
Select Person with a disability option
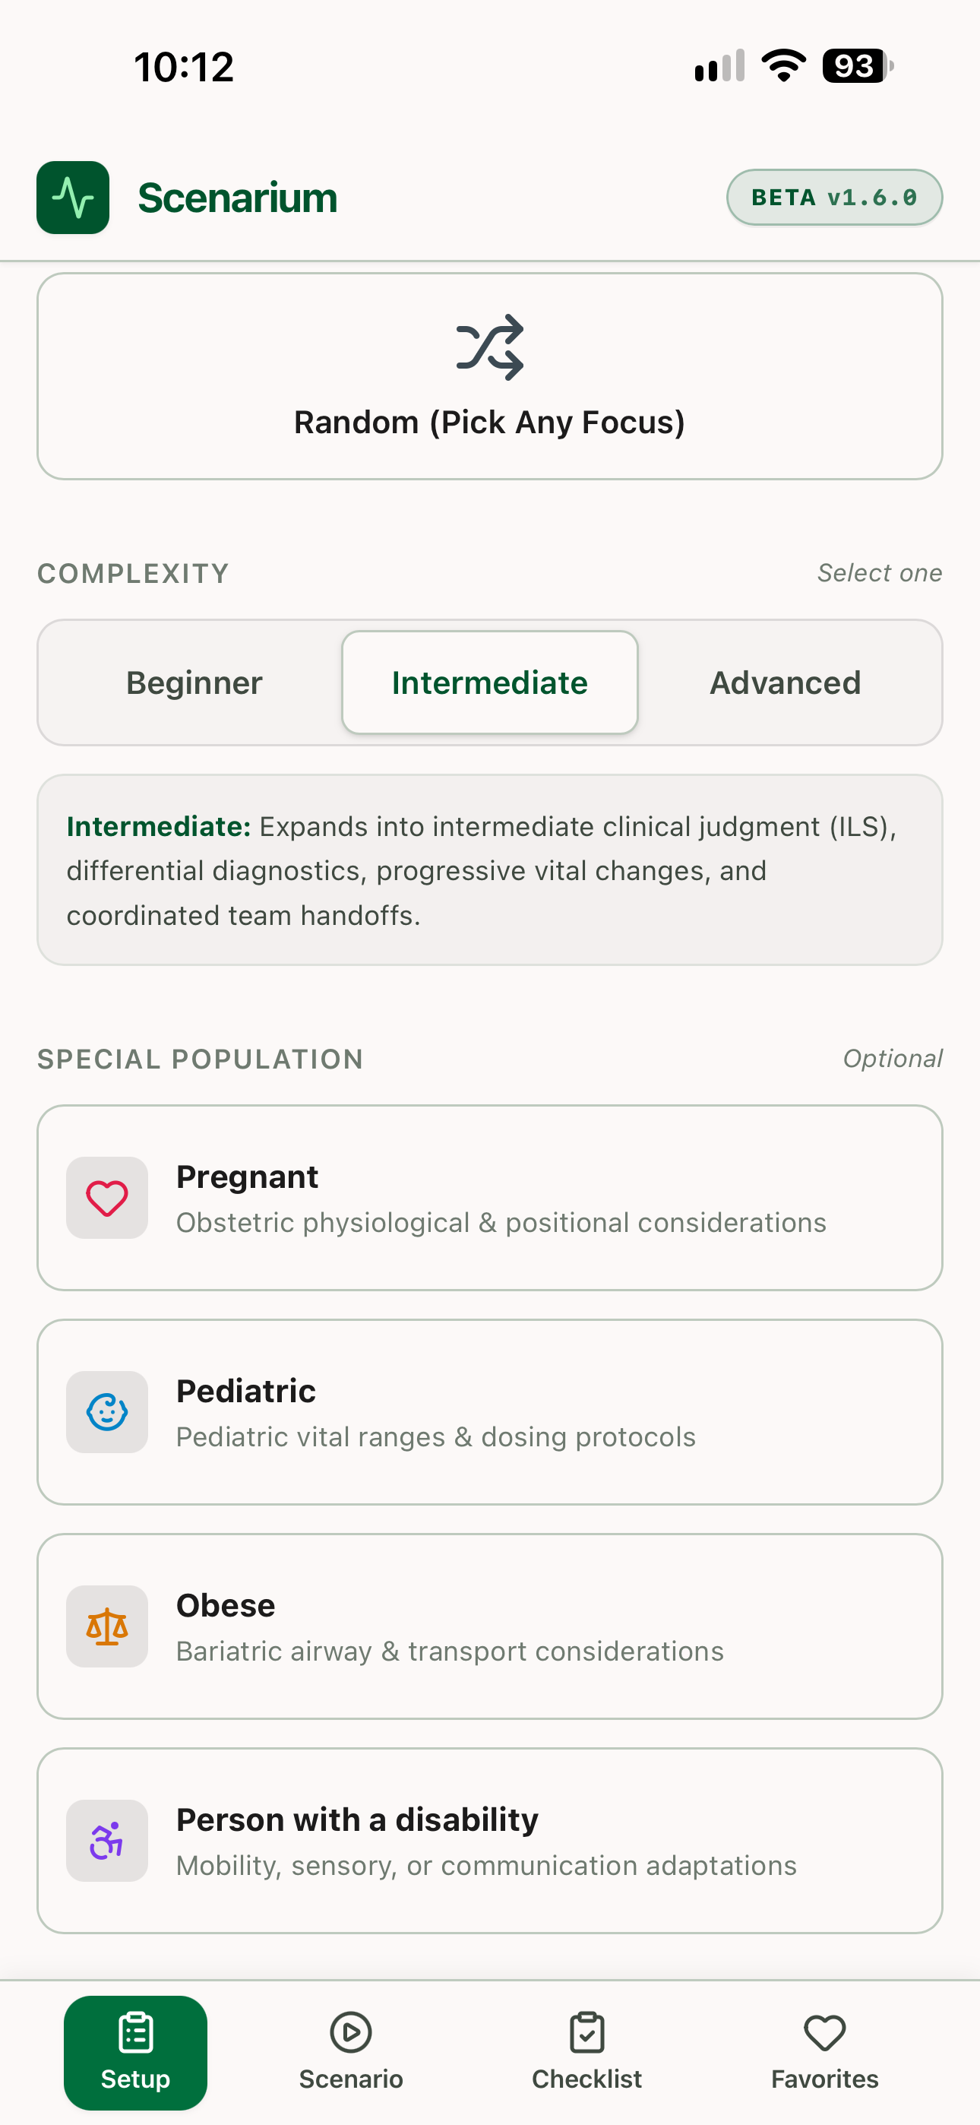pos(490,1842)
